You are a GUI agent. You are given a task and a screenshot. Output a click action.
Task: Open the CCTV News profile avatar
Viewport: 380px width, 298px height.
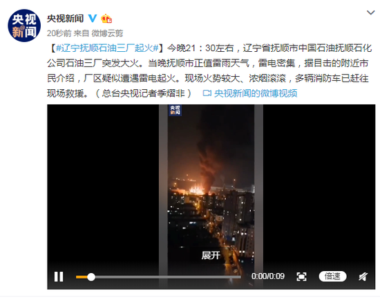click(x=24, y=26)
